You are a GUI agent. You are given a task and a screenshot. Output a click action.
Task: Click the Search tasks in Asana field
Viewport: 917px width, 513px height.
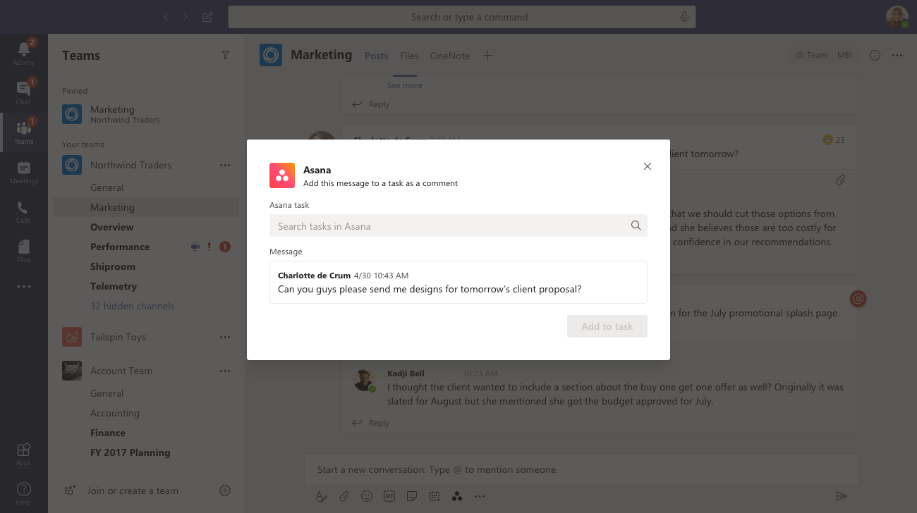458,225
